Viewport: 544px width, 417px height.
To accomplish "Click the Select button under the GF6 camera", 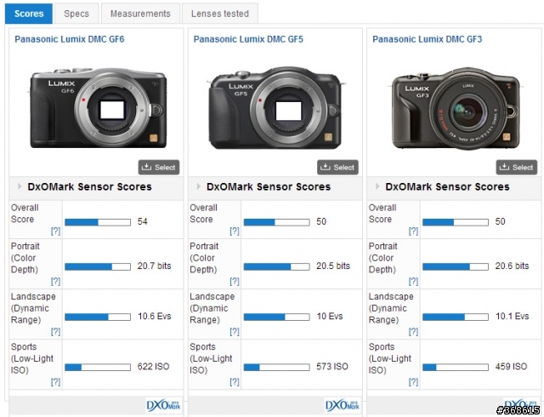I will point(159,167).
